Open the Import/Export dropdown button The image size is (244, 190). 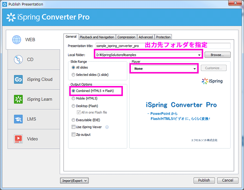[74, 181]
